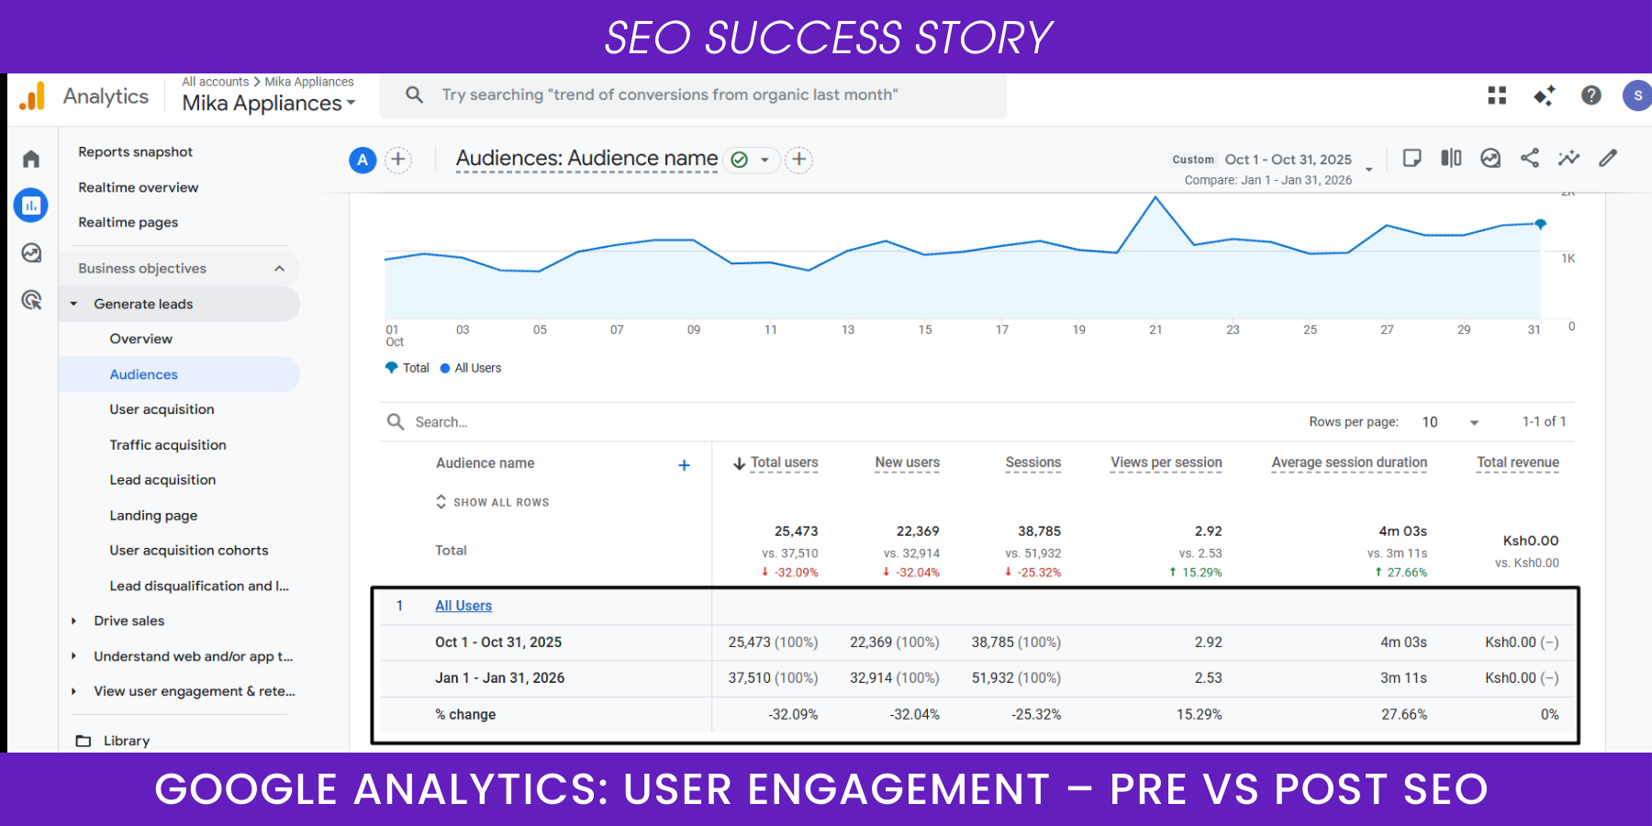Viewport: 1652px width, 826px height.
Task: Open Analytics help with the question mark icon
Action: [1591, 95]
